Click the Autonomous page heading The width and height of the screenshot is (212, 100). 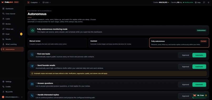click(37, 14)
